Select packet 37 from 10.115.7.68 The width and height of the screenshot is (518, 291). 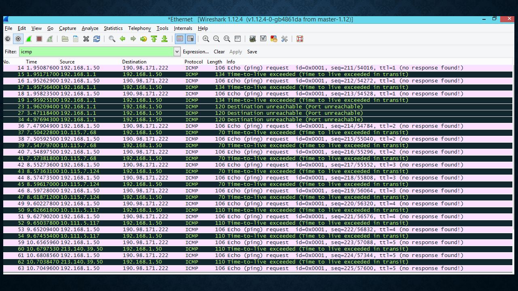[x=258, y=133]
